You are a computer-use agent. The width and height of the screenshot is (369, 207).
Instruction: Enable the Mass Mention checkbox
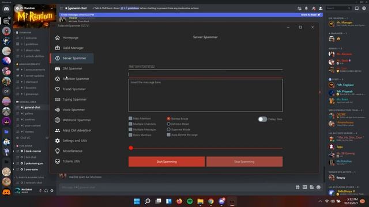pos(130,118)
